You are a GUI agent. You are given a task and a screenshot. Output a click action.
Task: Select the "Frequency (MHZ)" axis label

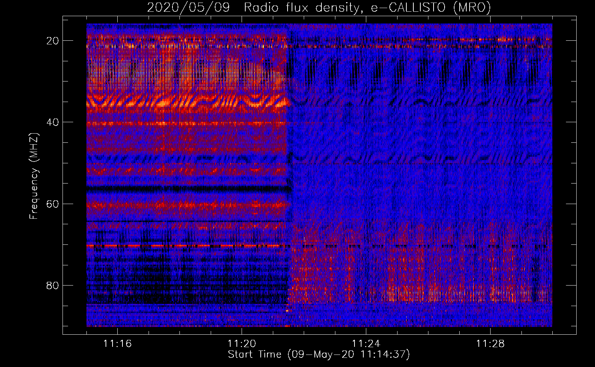[x=34, y=176]
